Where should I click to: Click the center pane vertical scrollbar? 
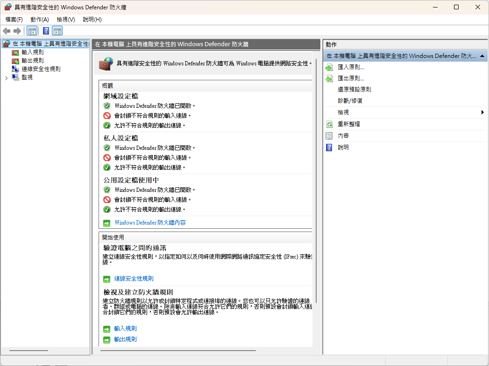(316, 187)
